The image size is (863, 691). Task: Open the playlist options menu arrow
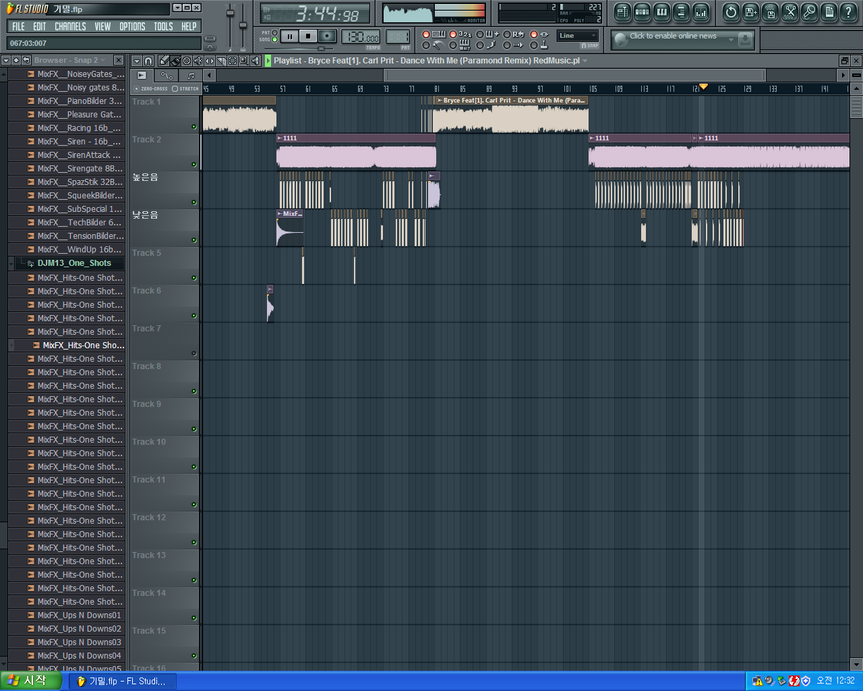(137, 61)
